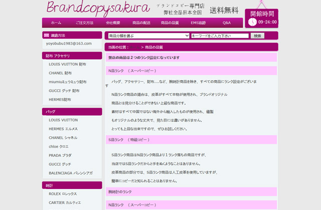Open LOUIS VUITTON under バッグ section
Viewport: 321px width, 210px height.
tap(63, 120)
